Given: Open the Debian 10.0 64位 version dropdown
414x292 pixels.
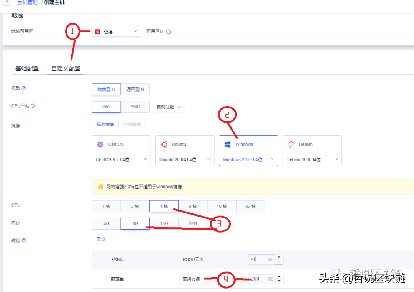Looking at the screenshot, I should pyautogui.click(x=312, y=159).
